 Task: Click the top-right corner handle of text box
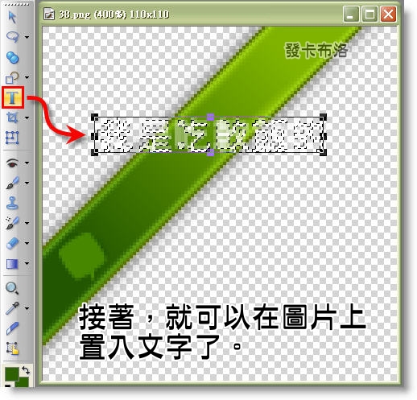click(323, 118)
